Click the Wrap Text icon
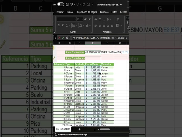The image size is (182, 137). [x=118, y=19]
